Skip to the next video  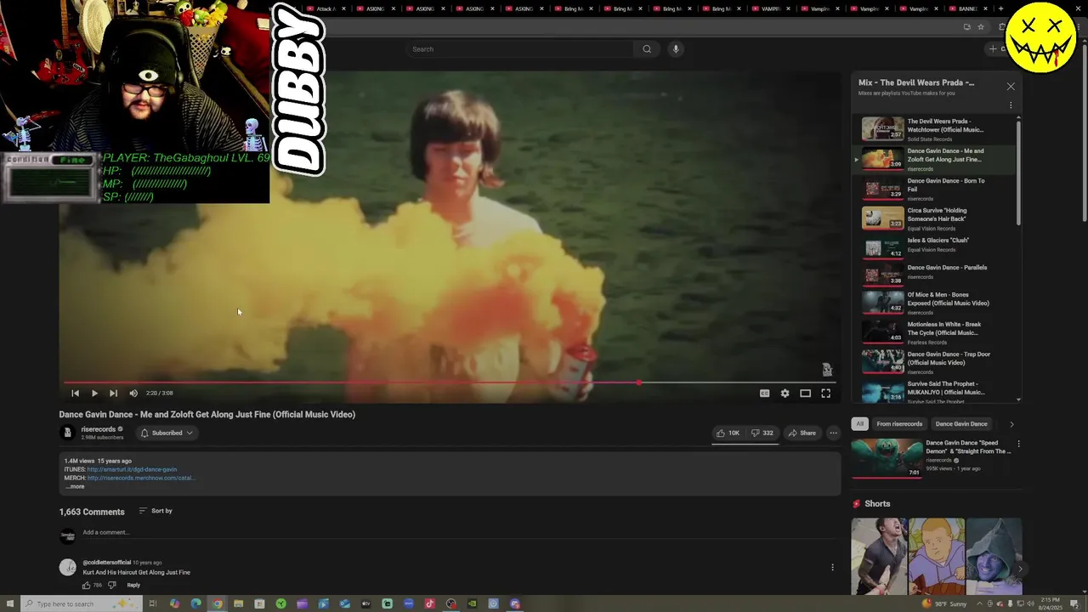113,393
